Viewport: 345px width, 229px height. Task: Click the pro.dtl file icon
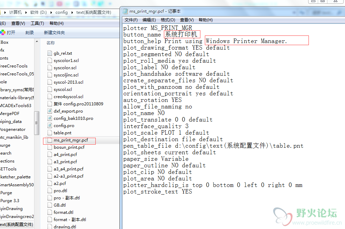click(50, 191)
